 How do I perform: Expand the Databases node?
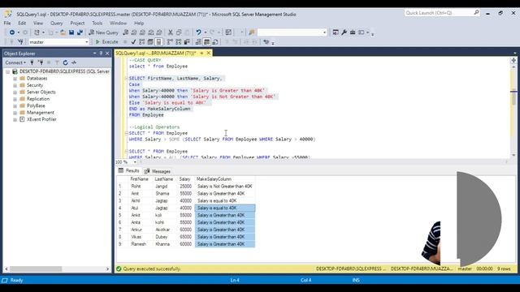click(x=15, y=79)
